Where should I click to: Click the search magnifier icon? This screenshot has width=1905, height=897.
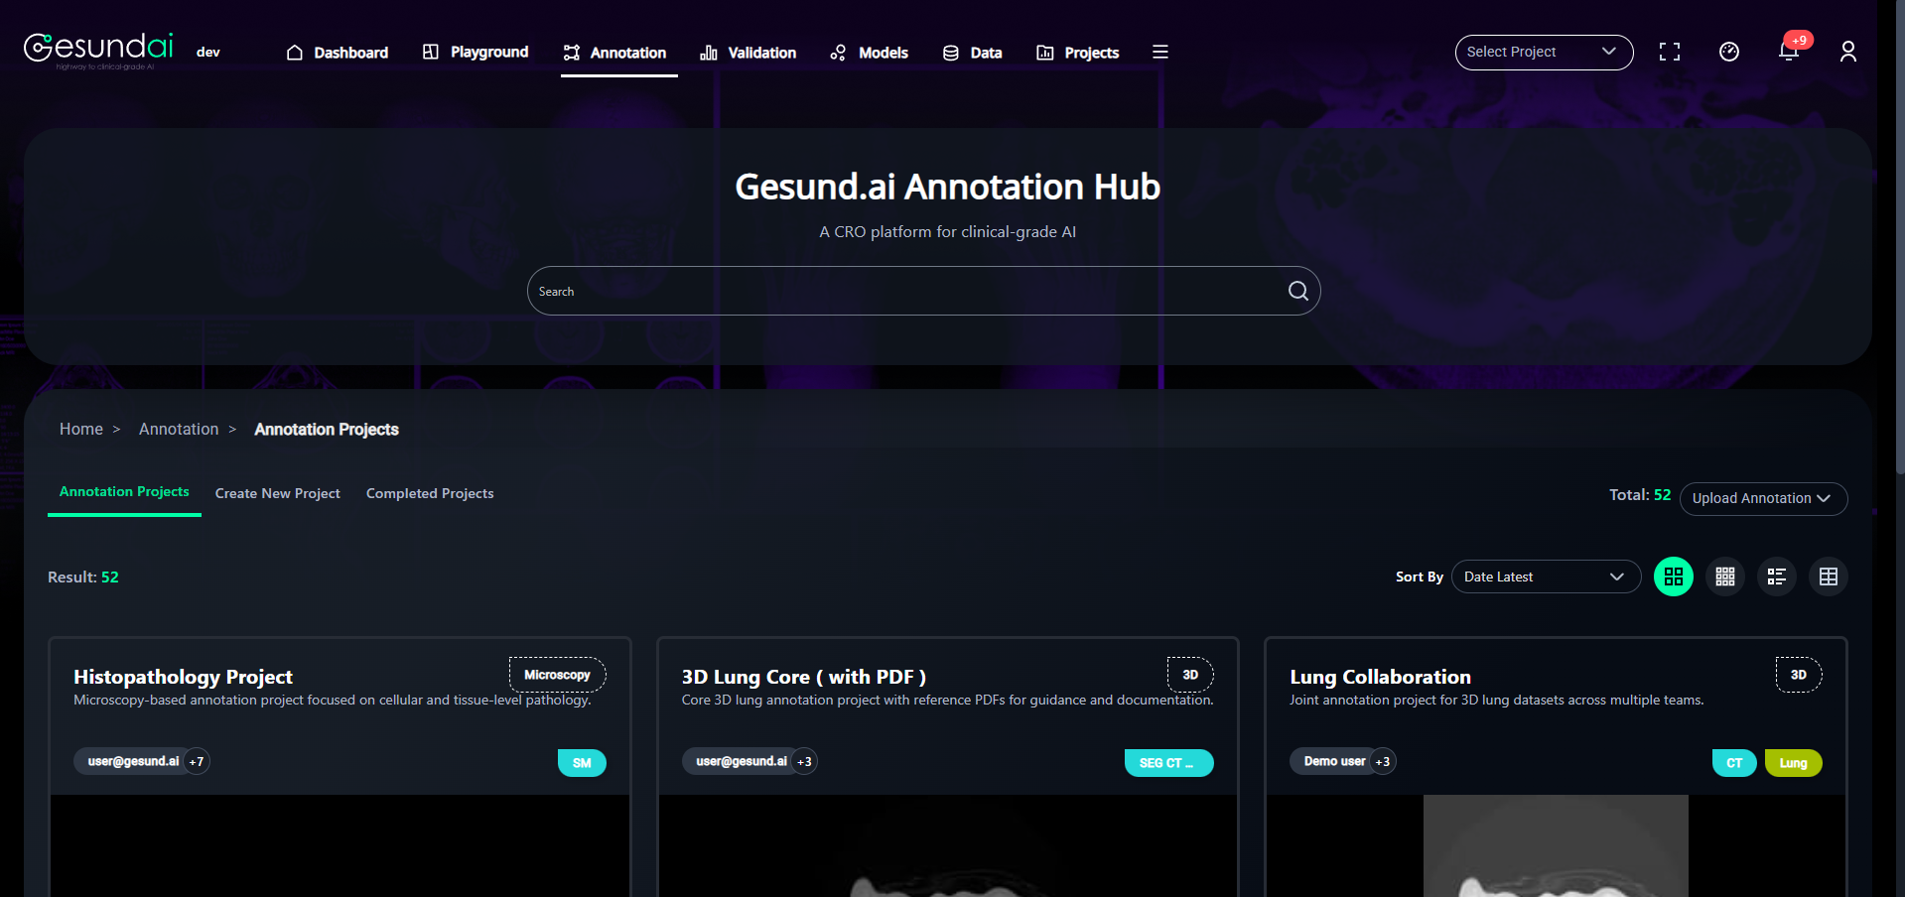(1297, 291)
